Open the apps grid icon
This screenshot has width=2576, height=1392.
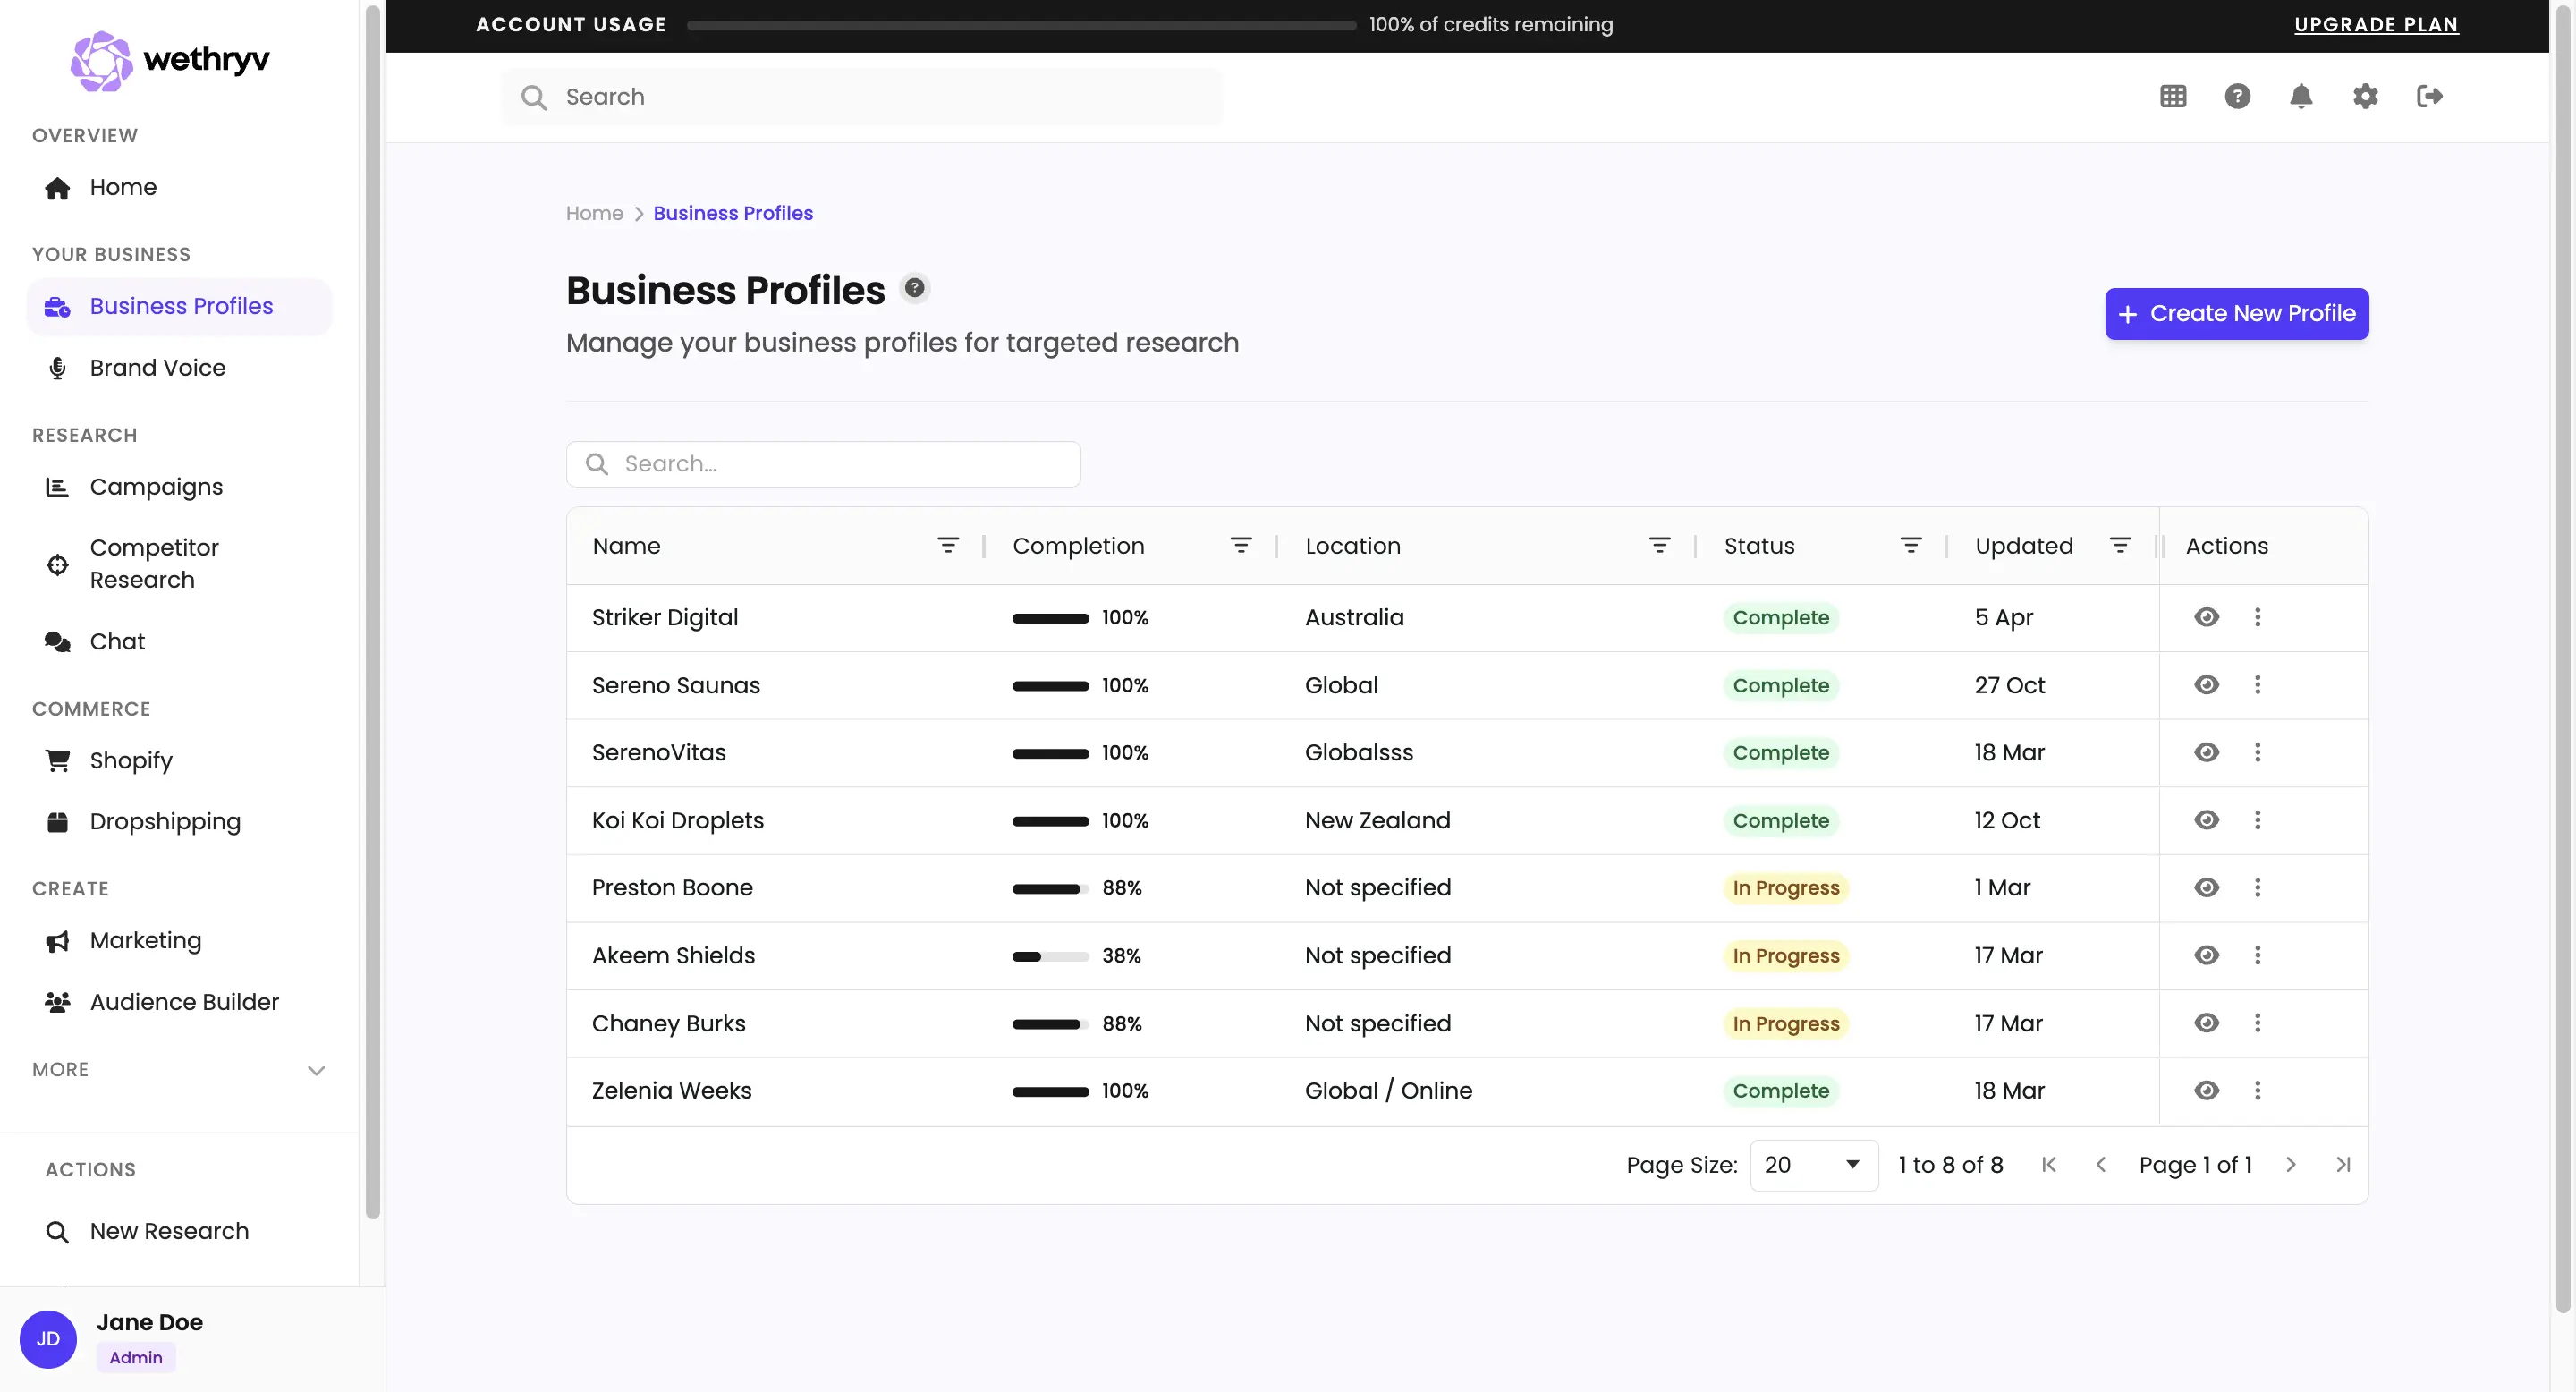pyautogui.click(x=2172, y=96)
